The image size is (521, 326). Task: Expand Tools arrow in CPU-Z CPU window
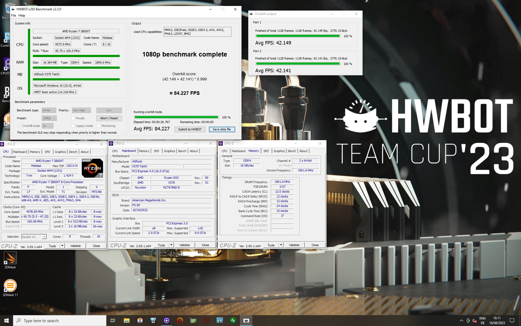pyautogui.click(x=62, y=246)
